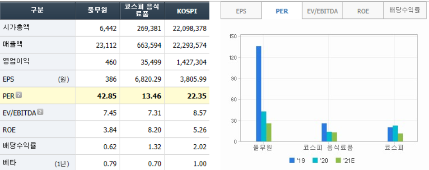Click the 구분 column header
The height and width of the screenshot is (170, 429).
pos(38,10)
